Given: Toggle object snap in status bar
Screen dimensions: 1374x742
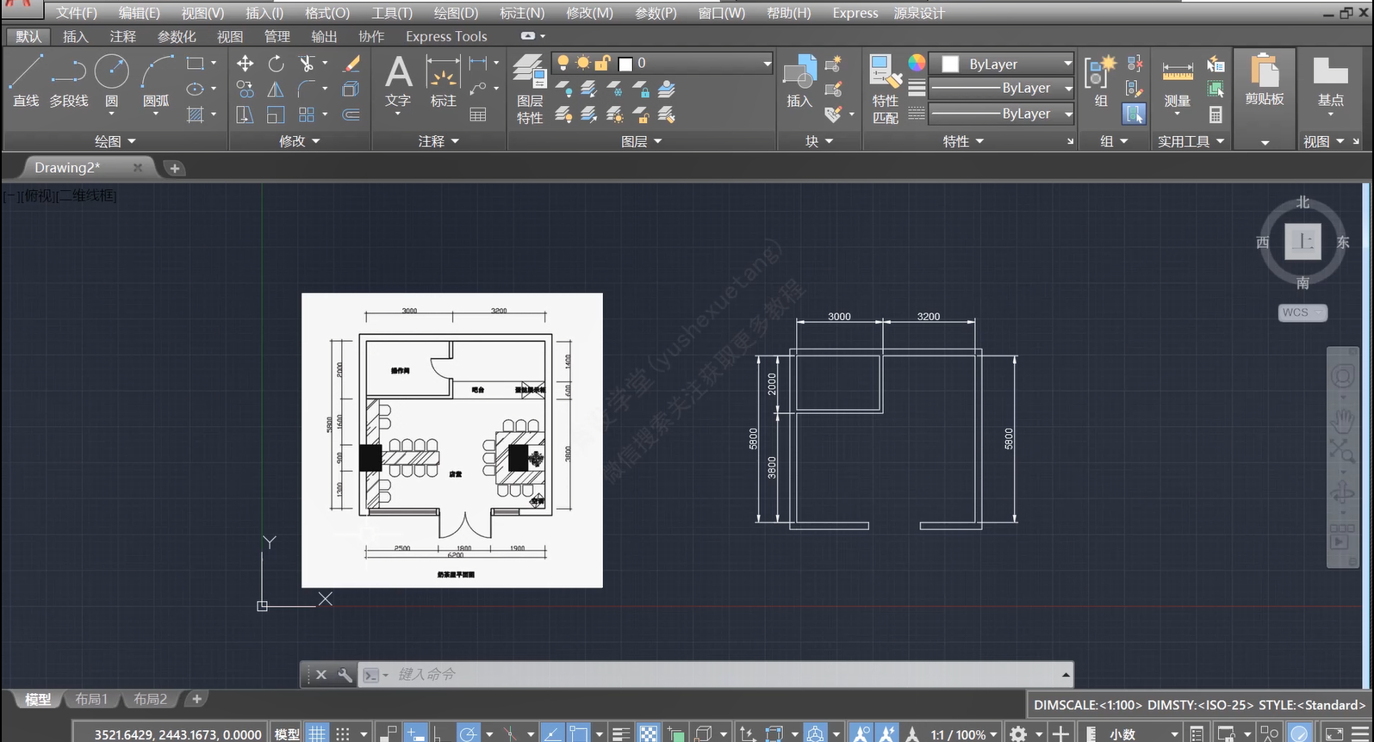Looking at the screenshot, I should click(578, 733).
